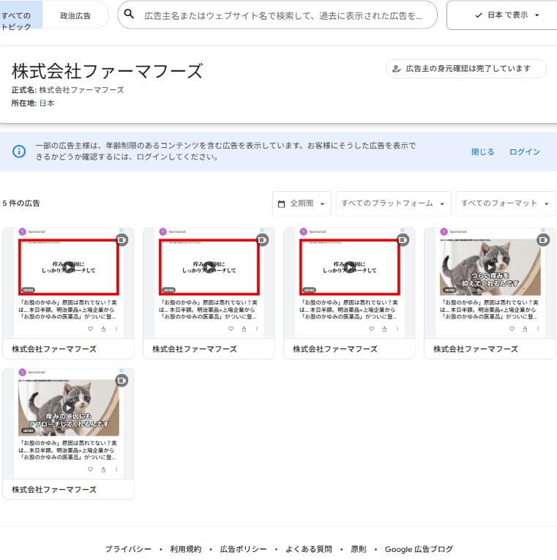
Task: Play the first white しっかりアプローチして video ad
Action: pos(69,266)
